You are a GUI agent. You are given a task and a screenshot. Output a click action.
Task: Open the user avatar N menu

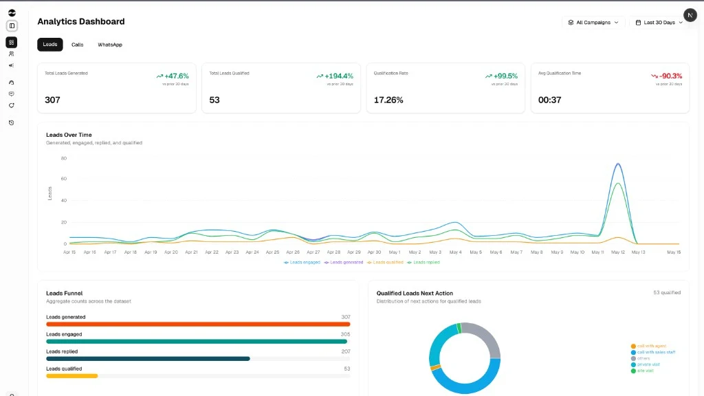[x=690, y=15]
